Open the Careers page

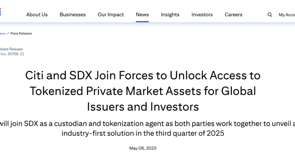point(233,15)
